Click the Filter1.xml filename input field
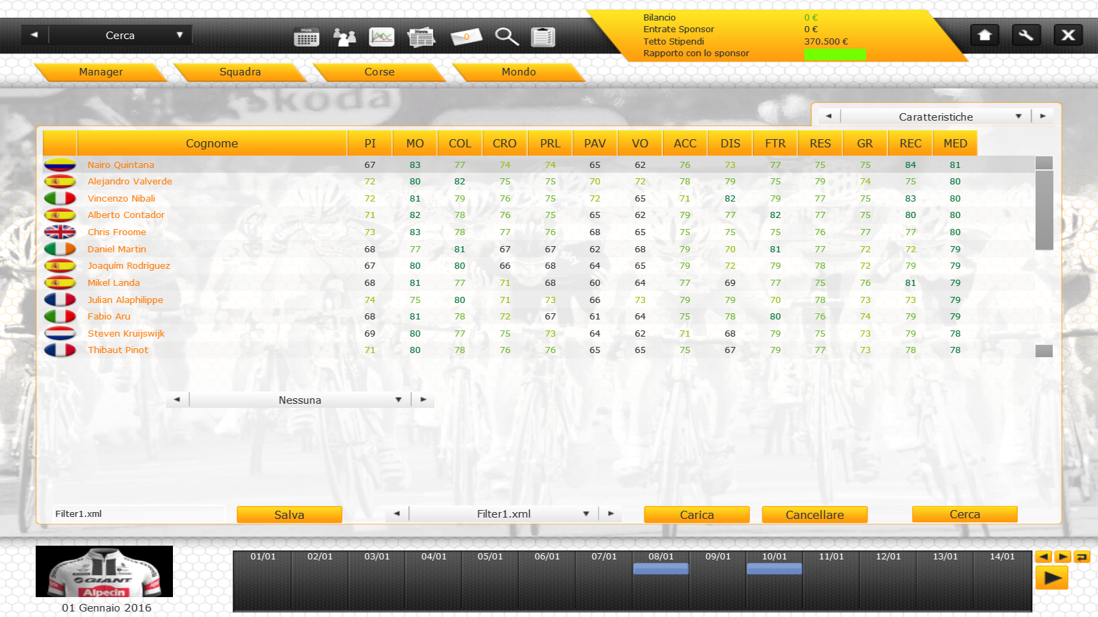 (x=137, y=513)
